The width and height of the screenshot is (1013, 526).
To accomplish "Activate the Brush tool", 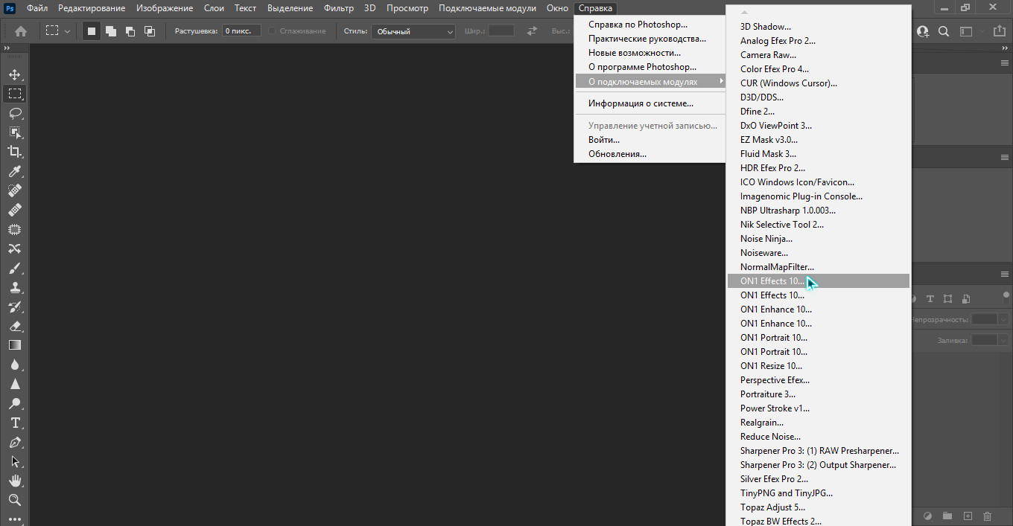I will 15,268.
